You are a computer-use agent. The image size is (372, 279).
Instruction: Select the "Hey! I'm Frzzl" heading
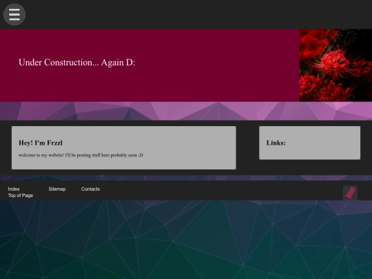point(41,143)
